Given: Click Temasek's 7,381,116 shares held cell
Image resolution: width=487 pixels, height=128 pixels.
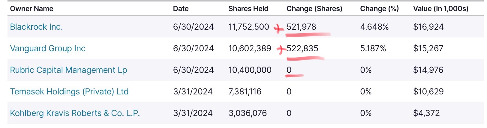Looking at the screenshot, I should click(245, 92).
